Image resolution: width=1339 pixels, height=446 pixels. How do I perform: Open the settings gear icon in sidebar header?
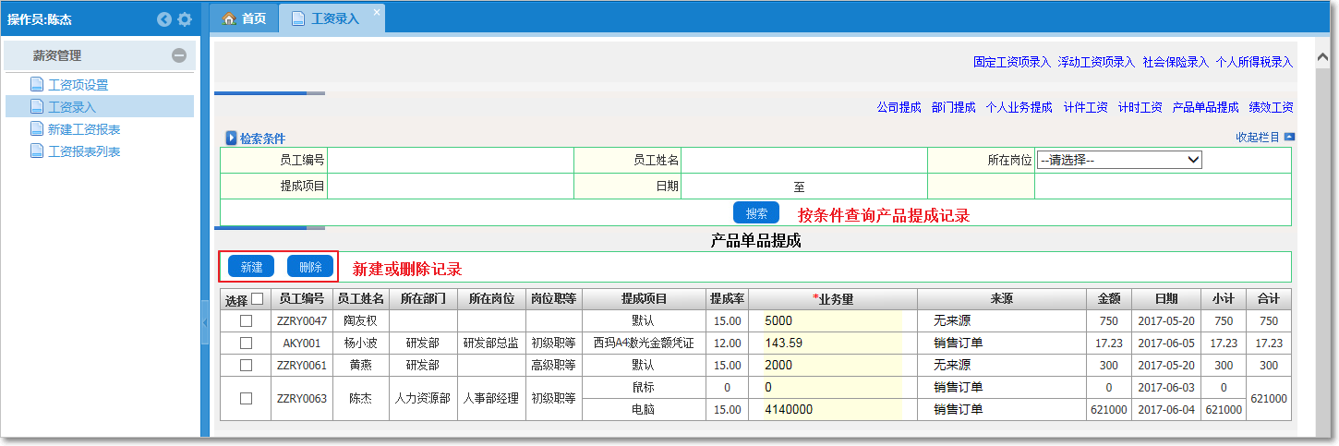pyautogui.click(x=185, y=19)
